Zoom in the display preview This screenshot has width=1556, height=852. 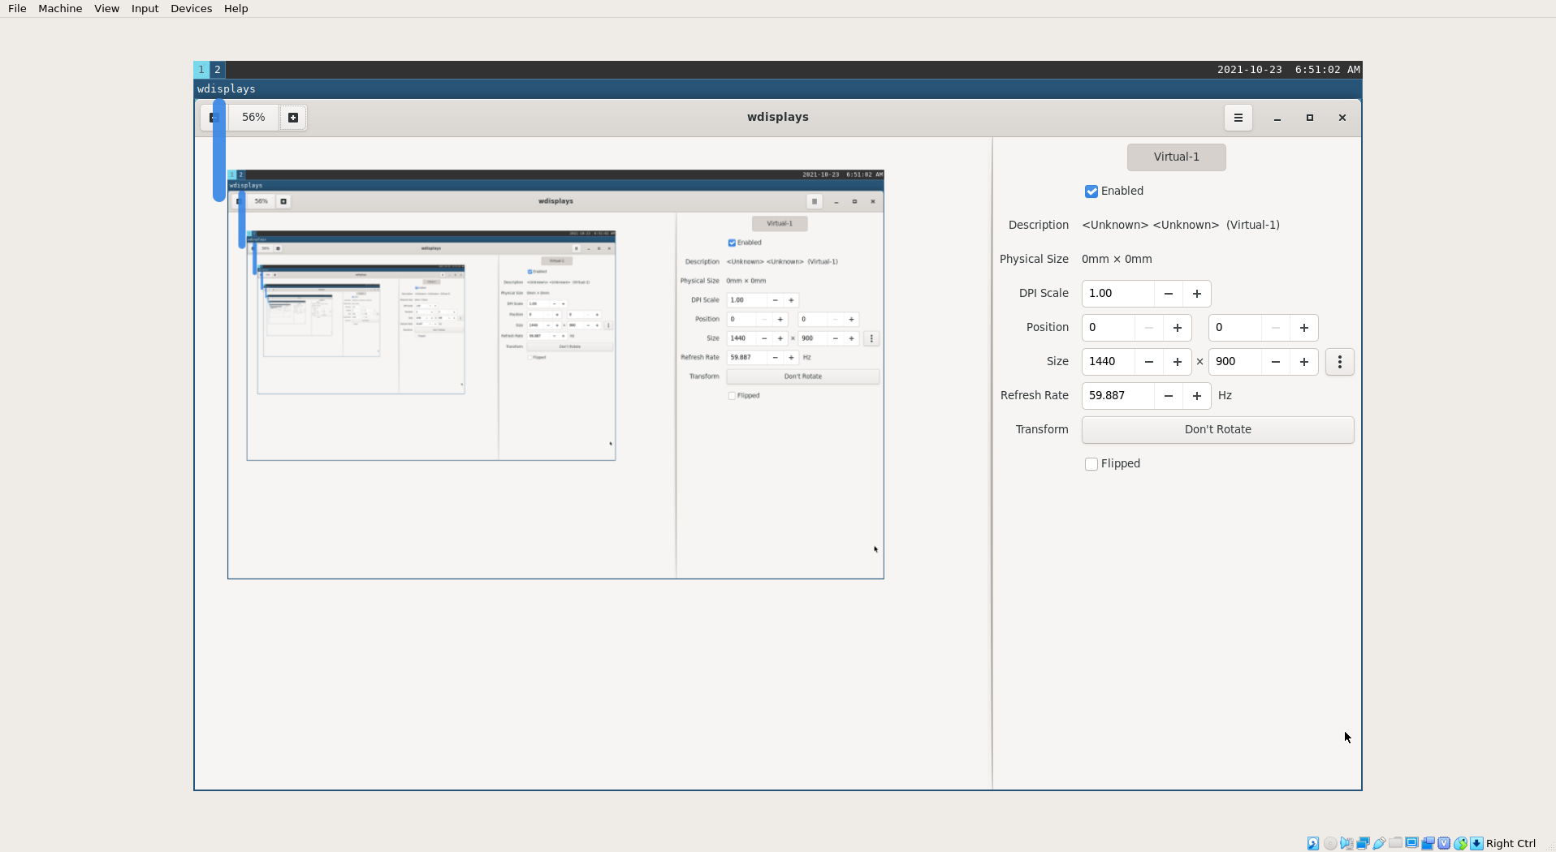[293, 118]
